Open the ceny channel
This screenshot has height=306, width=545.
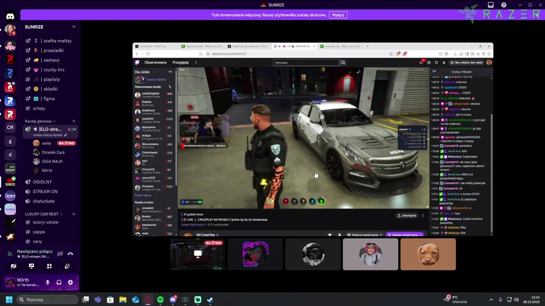(x=51, y=241)
